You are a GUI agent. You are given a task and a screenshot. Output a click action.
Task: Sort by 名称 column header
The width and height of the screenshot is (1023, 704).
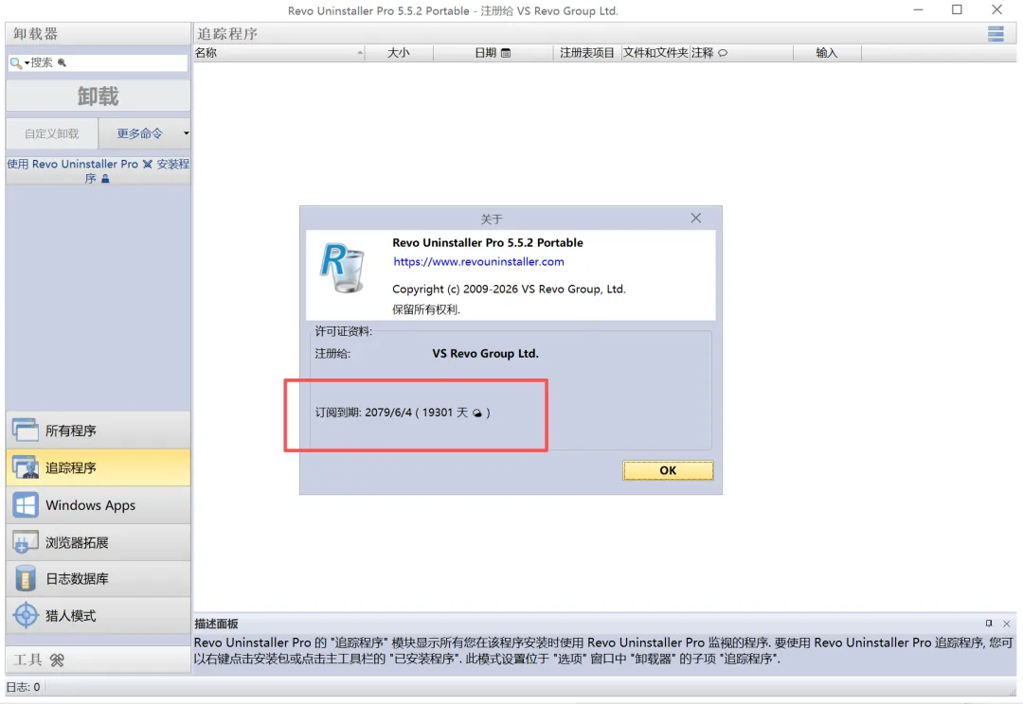pos(279,53)
